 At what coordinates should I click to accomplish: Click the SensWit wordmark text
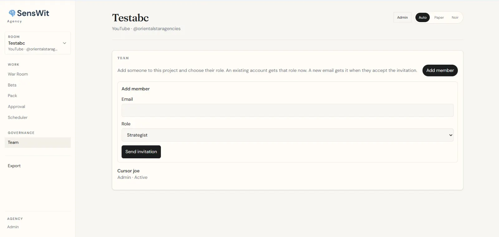click(33, 13)
